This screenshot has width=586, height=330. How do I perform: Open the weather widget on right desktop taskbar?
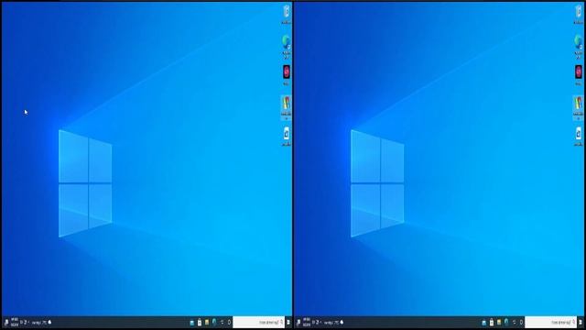click(x=333, y=322)
